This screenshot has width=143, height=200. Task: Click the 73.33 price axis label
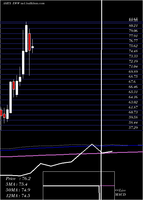133,56
